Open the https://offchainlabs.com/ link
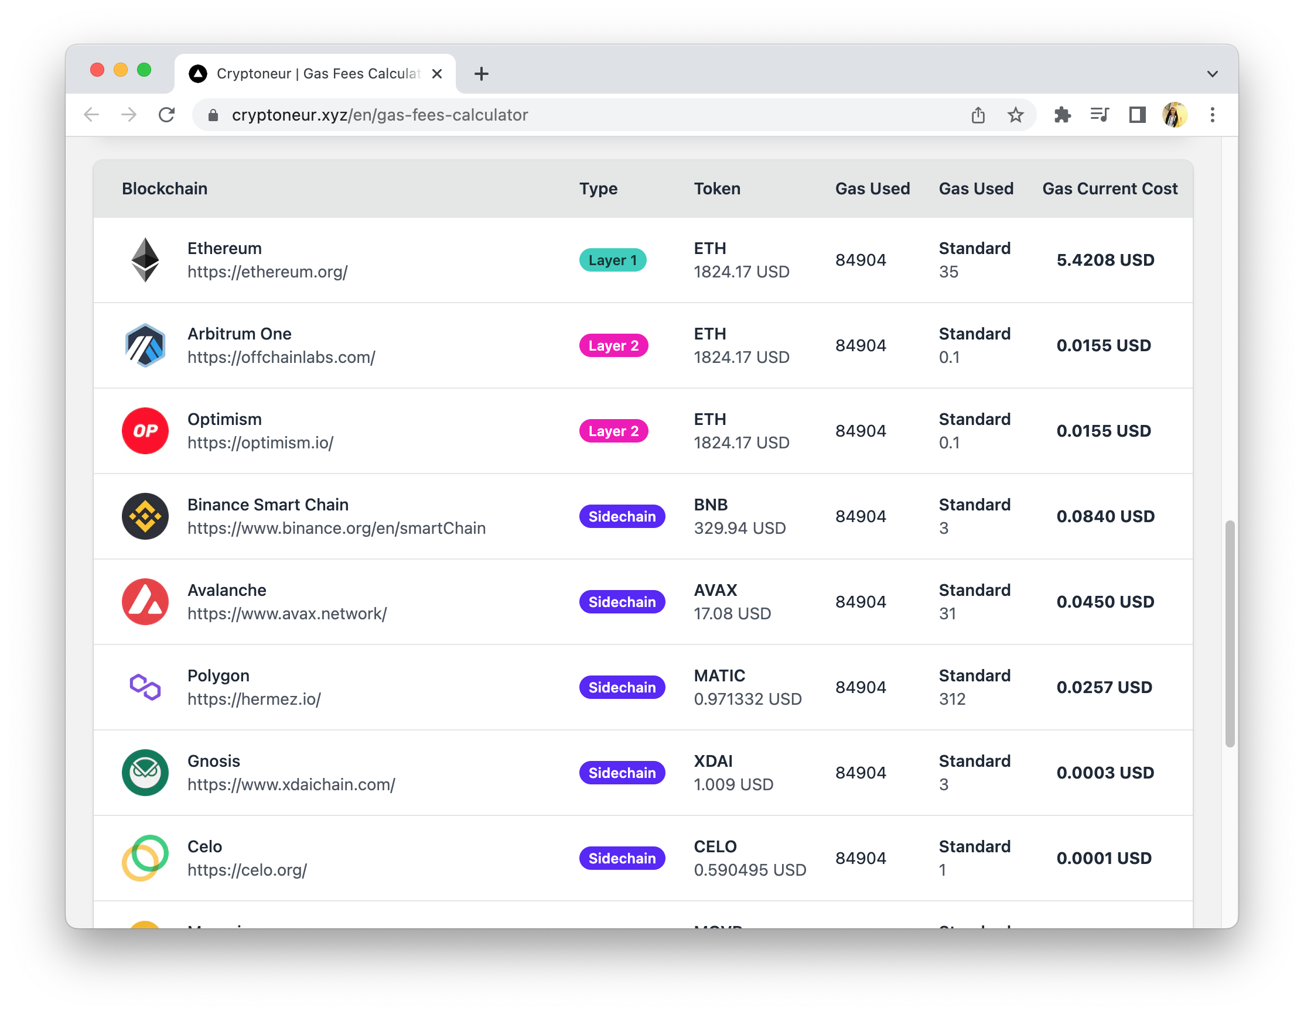Viewport: 1304px width, 1015px height. click(x=281, y=357)
